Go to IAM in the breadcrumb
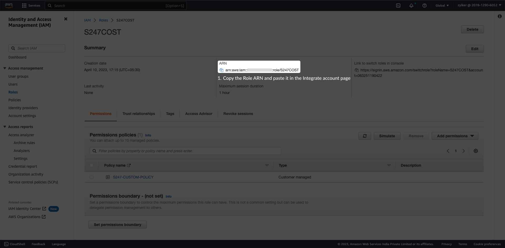 click(87, 20)
